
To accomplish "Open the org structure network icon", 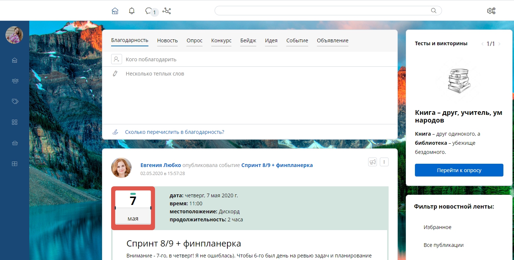I will [167, 11].
